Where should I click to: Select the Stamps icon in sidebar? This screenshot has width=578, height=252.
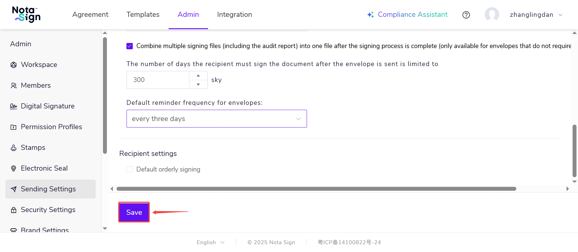(x=14, y=148)
